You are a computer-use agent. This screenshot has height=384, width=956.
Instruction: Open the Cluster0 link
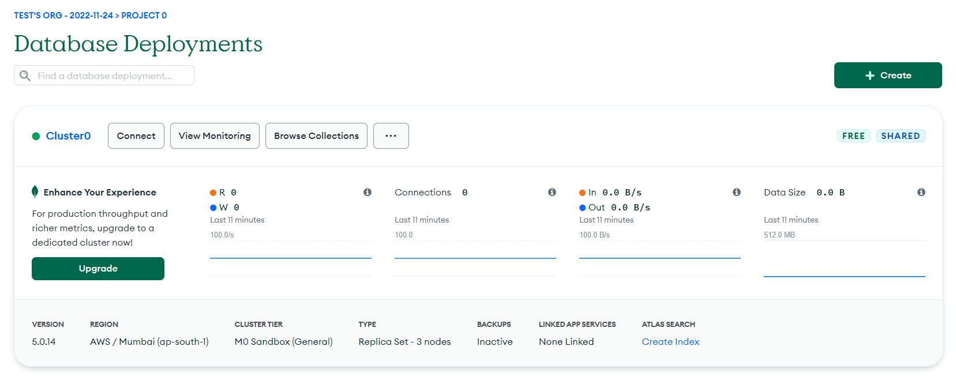point(68,136)
